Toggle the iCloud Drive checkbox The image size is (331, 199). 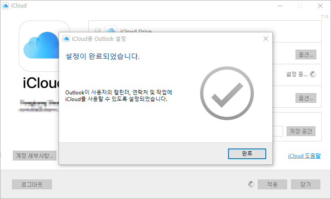(x=98, y=31)
